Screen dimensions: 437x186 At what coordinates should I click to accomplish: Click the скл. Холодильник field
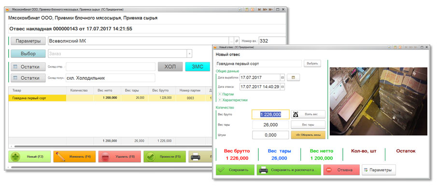[111, 78]
